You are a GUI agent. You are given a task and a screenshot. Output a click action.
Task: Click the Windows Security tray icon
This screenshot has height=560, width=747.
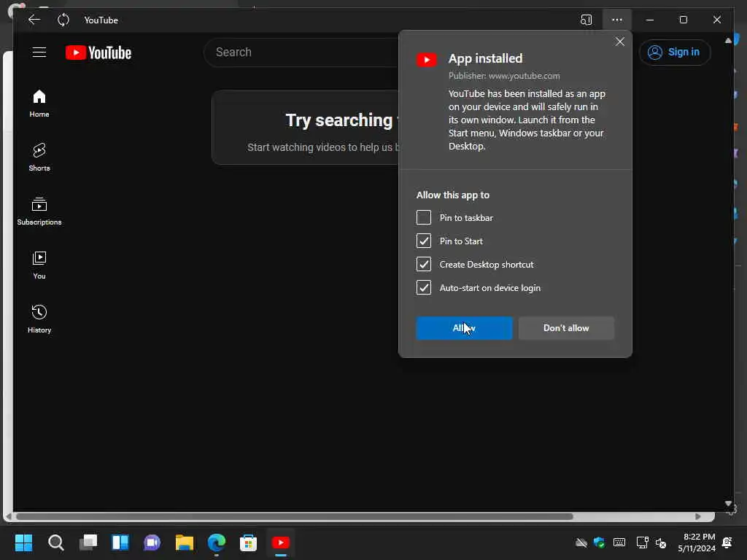tap(600, 542)
